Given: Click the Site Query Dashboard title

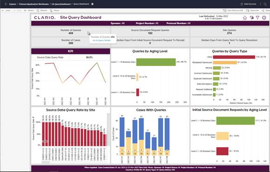Looking at the screenshot, I should click(x=81, y=17).
